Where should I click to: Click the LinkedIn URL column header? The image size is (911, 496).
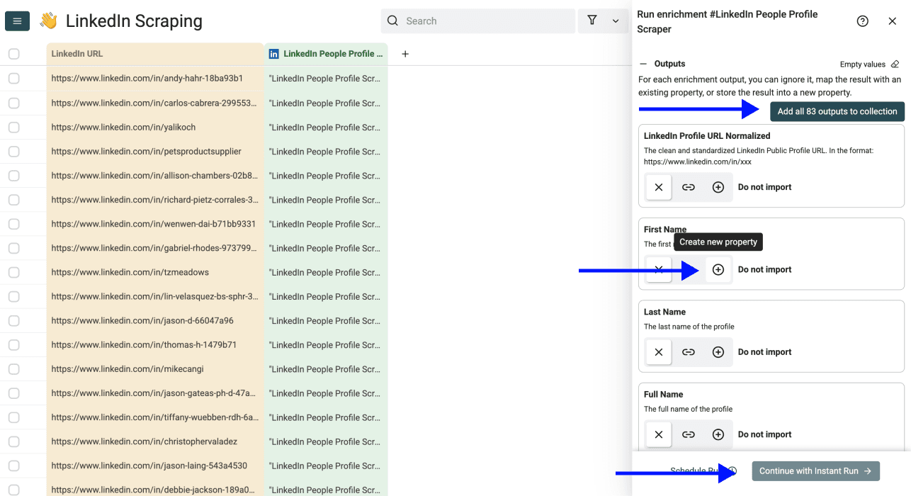point(78,54)
